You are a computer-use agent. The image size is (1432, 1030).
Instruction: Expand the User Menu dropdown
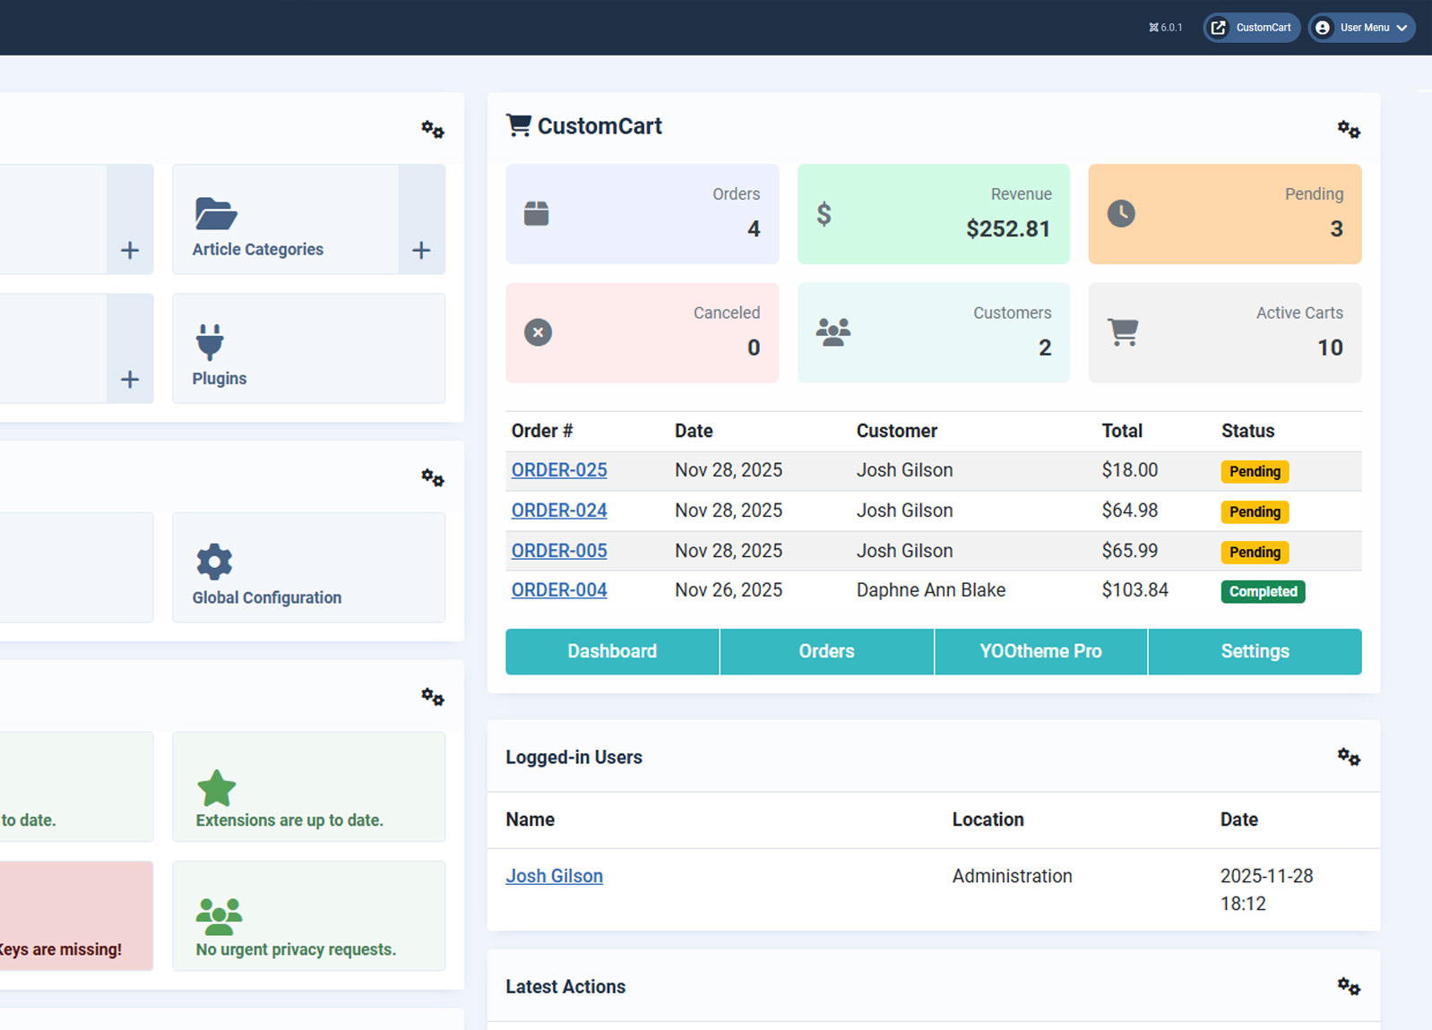click(1361, 28)
